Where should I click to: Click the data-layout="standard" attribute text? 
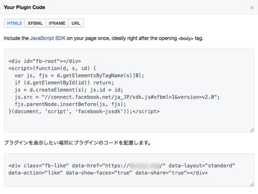click(202, 166)
